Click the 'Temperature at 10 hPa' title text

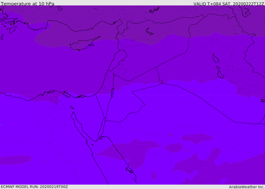[27, 4]
